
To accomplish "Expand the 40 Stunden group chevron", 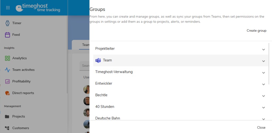I will pos(263,107).
